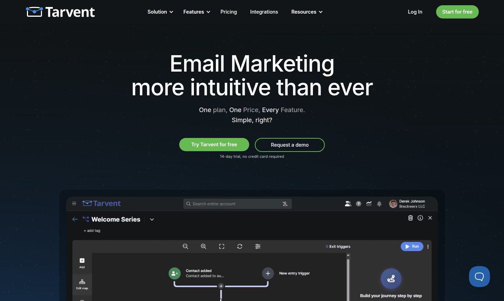Screen dimensions: 504x301
Task: Click the Log In link
Action: (415, 12)
